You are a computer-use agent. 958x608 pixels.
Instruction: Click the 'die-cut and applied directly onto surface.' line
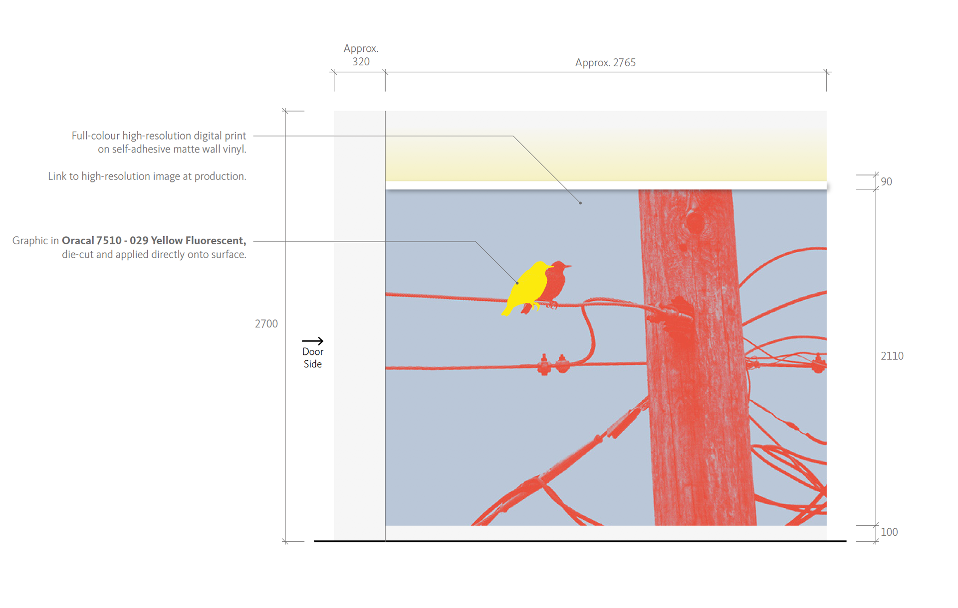pos(154,254)
